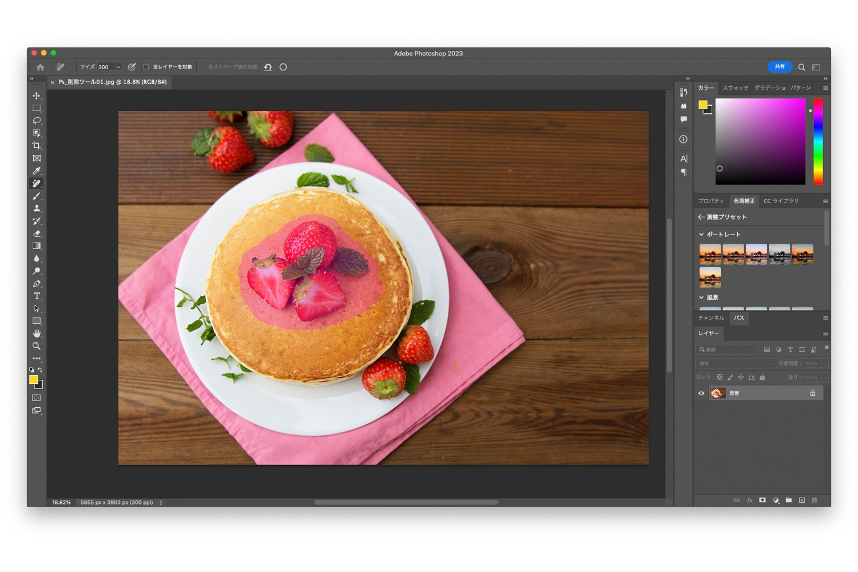
Task: Hide the 背景 layer with eye icon
Action: point(701,394)
